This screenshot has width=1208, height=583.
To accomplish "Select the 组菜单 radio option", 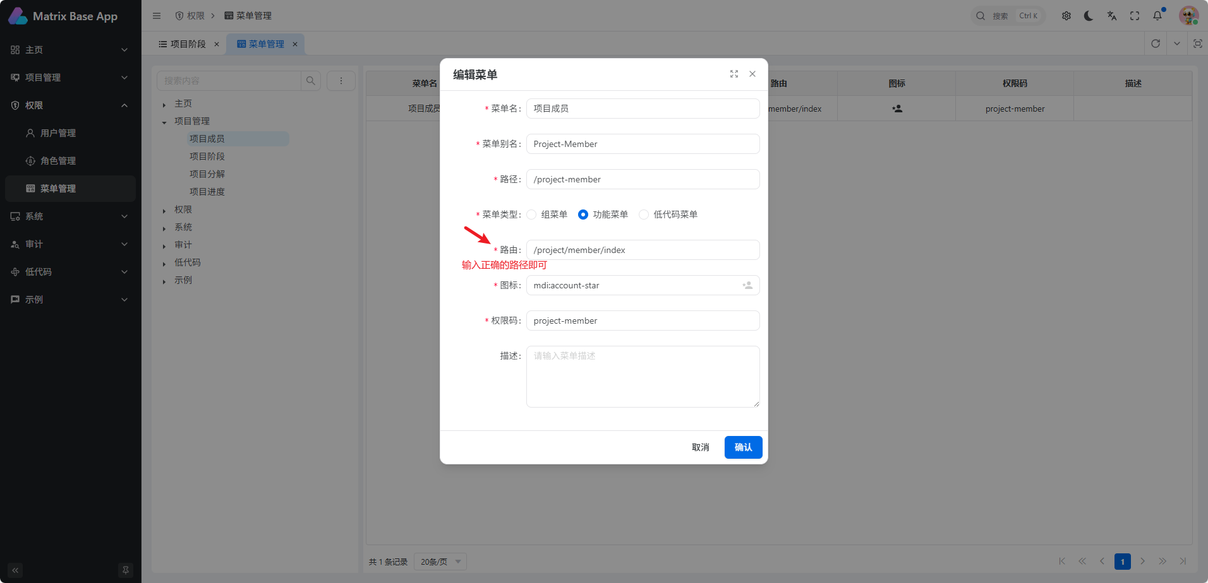I will [x=532, y=215].
